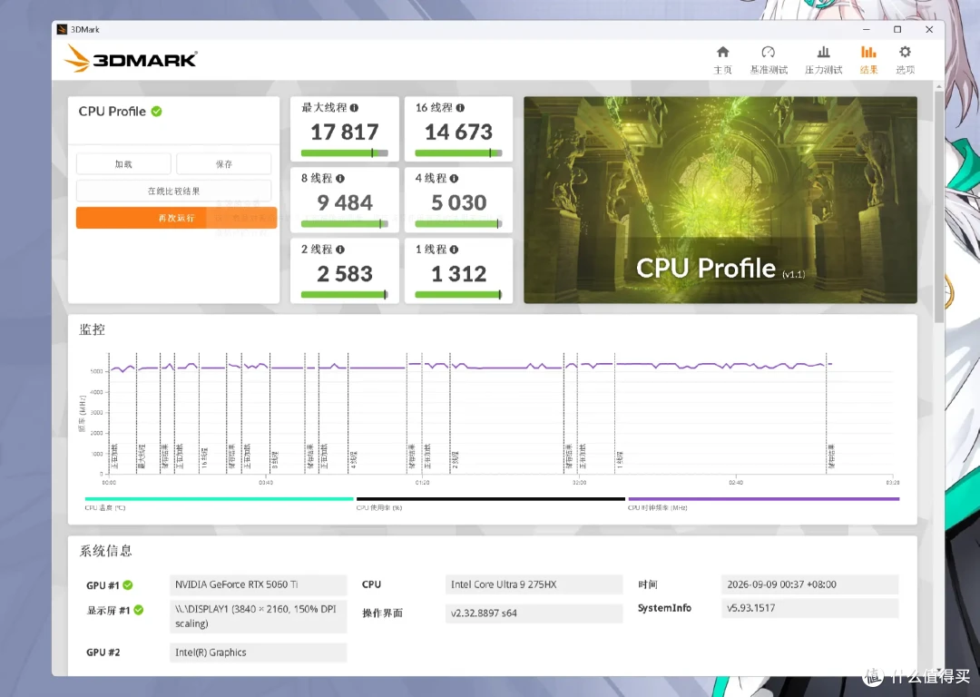Click info icon next to 4 线程

454,178
